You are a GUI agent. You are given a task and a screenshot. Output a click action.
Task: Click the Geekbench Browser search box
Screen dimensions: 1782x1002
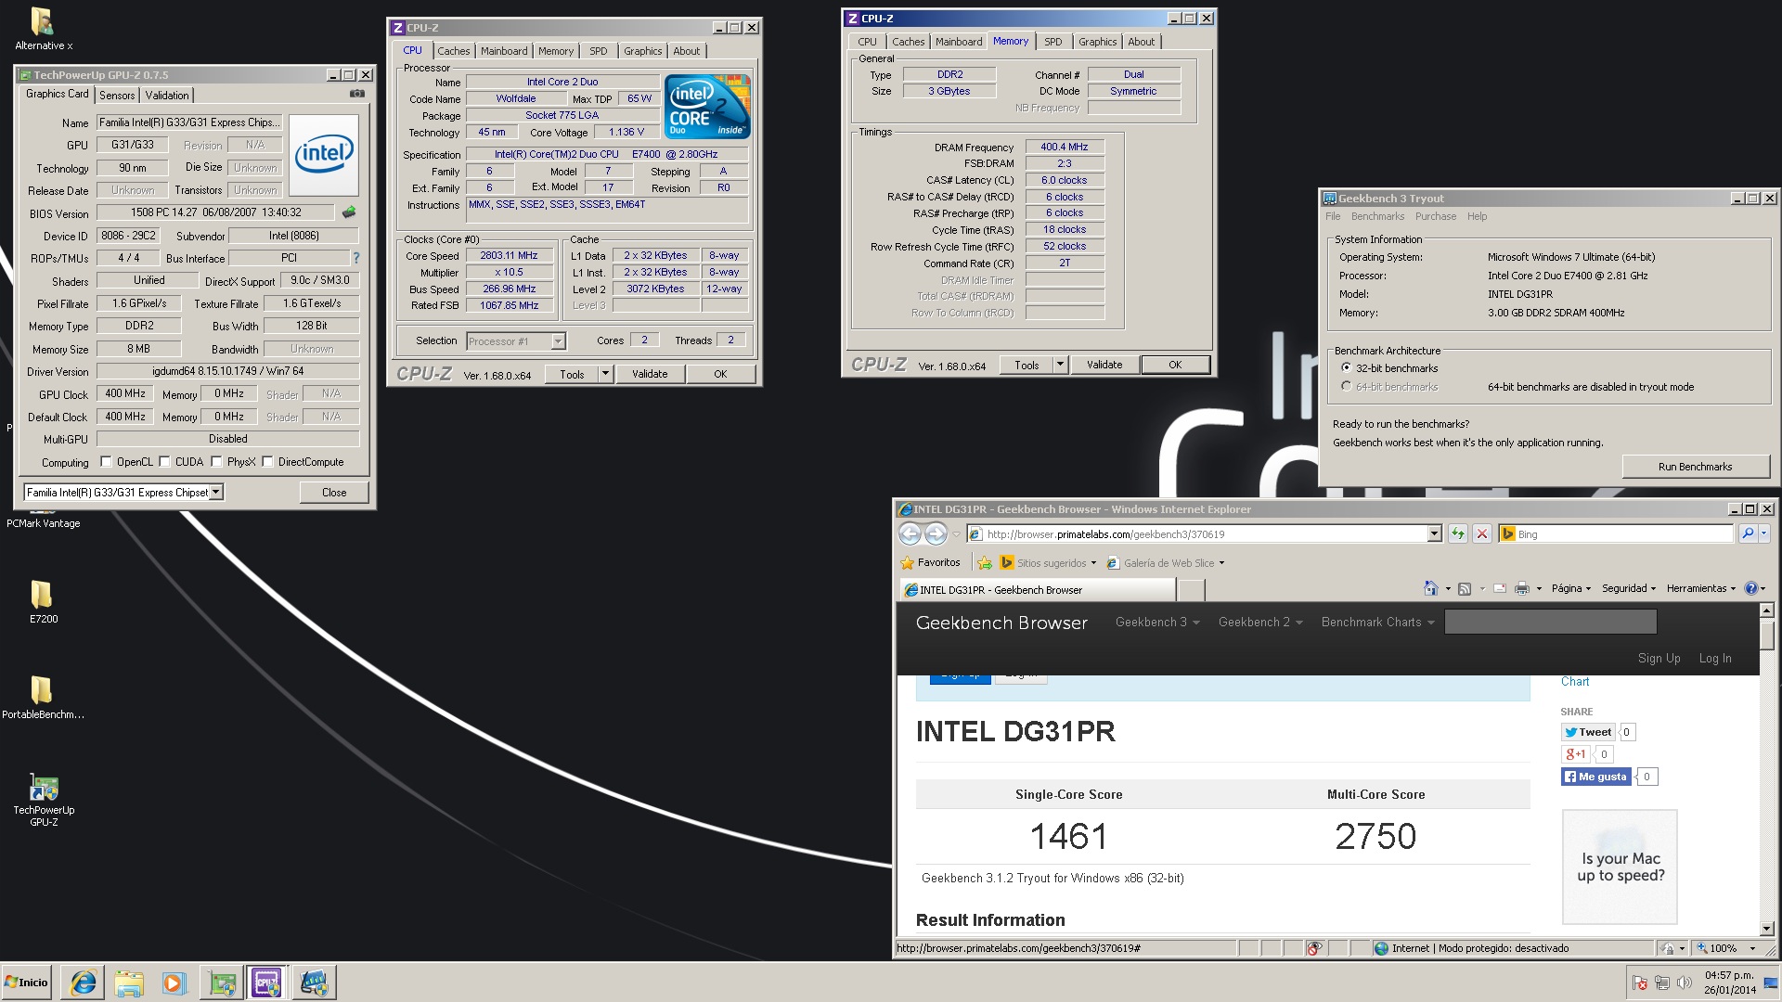coord(1551,622)
